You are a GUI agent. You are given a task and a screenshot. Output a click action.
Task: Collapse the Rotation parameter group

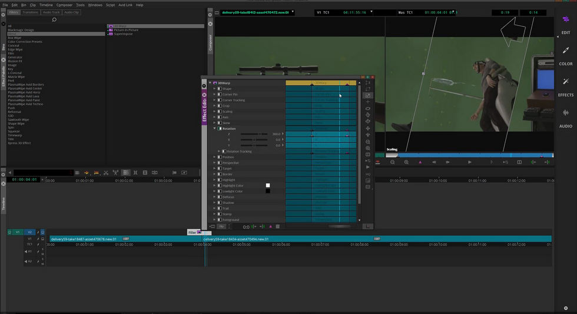(x=214, y=128)
